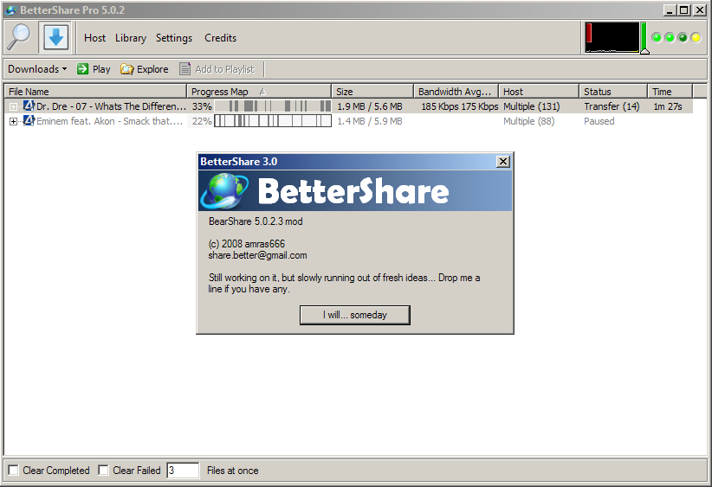712x487 pixels.
Task: Click the BetterShare Pro title bar icon
Action: point(11,10)
